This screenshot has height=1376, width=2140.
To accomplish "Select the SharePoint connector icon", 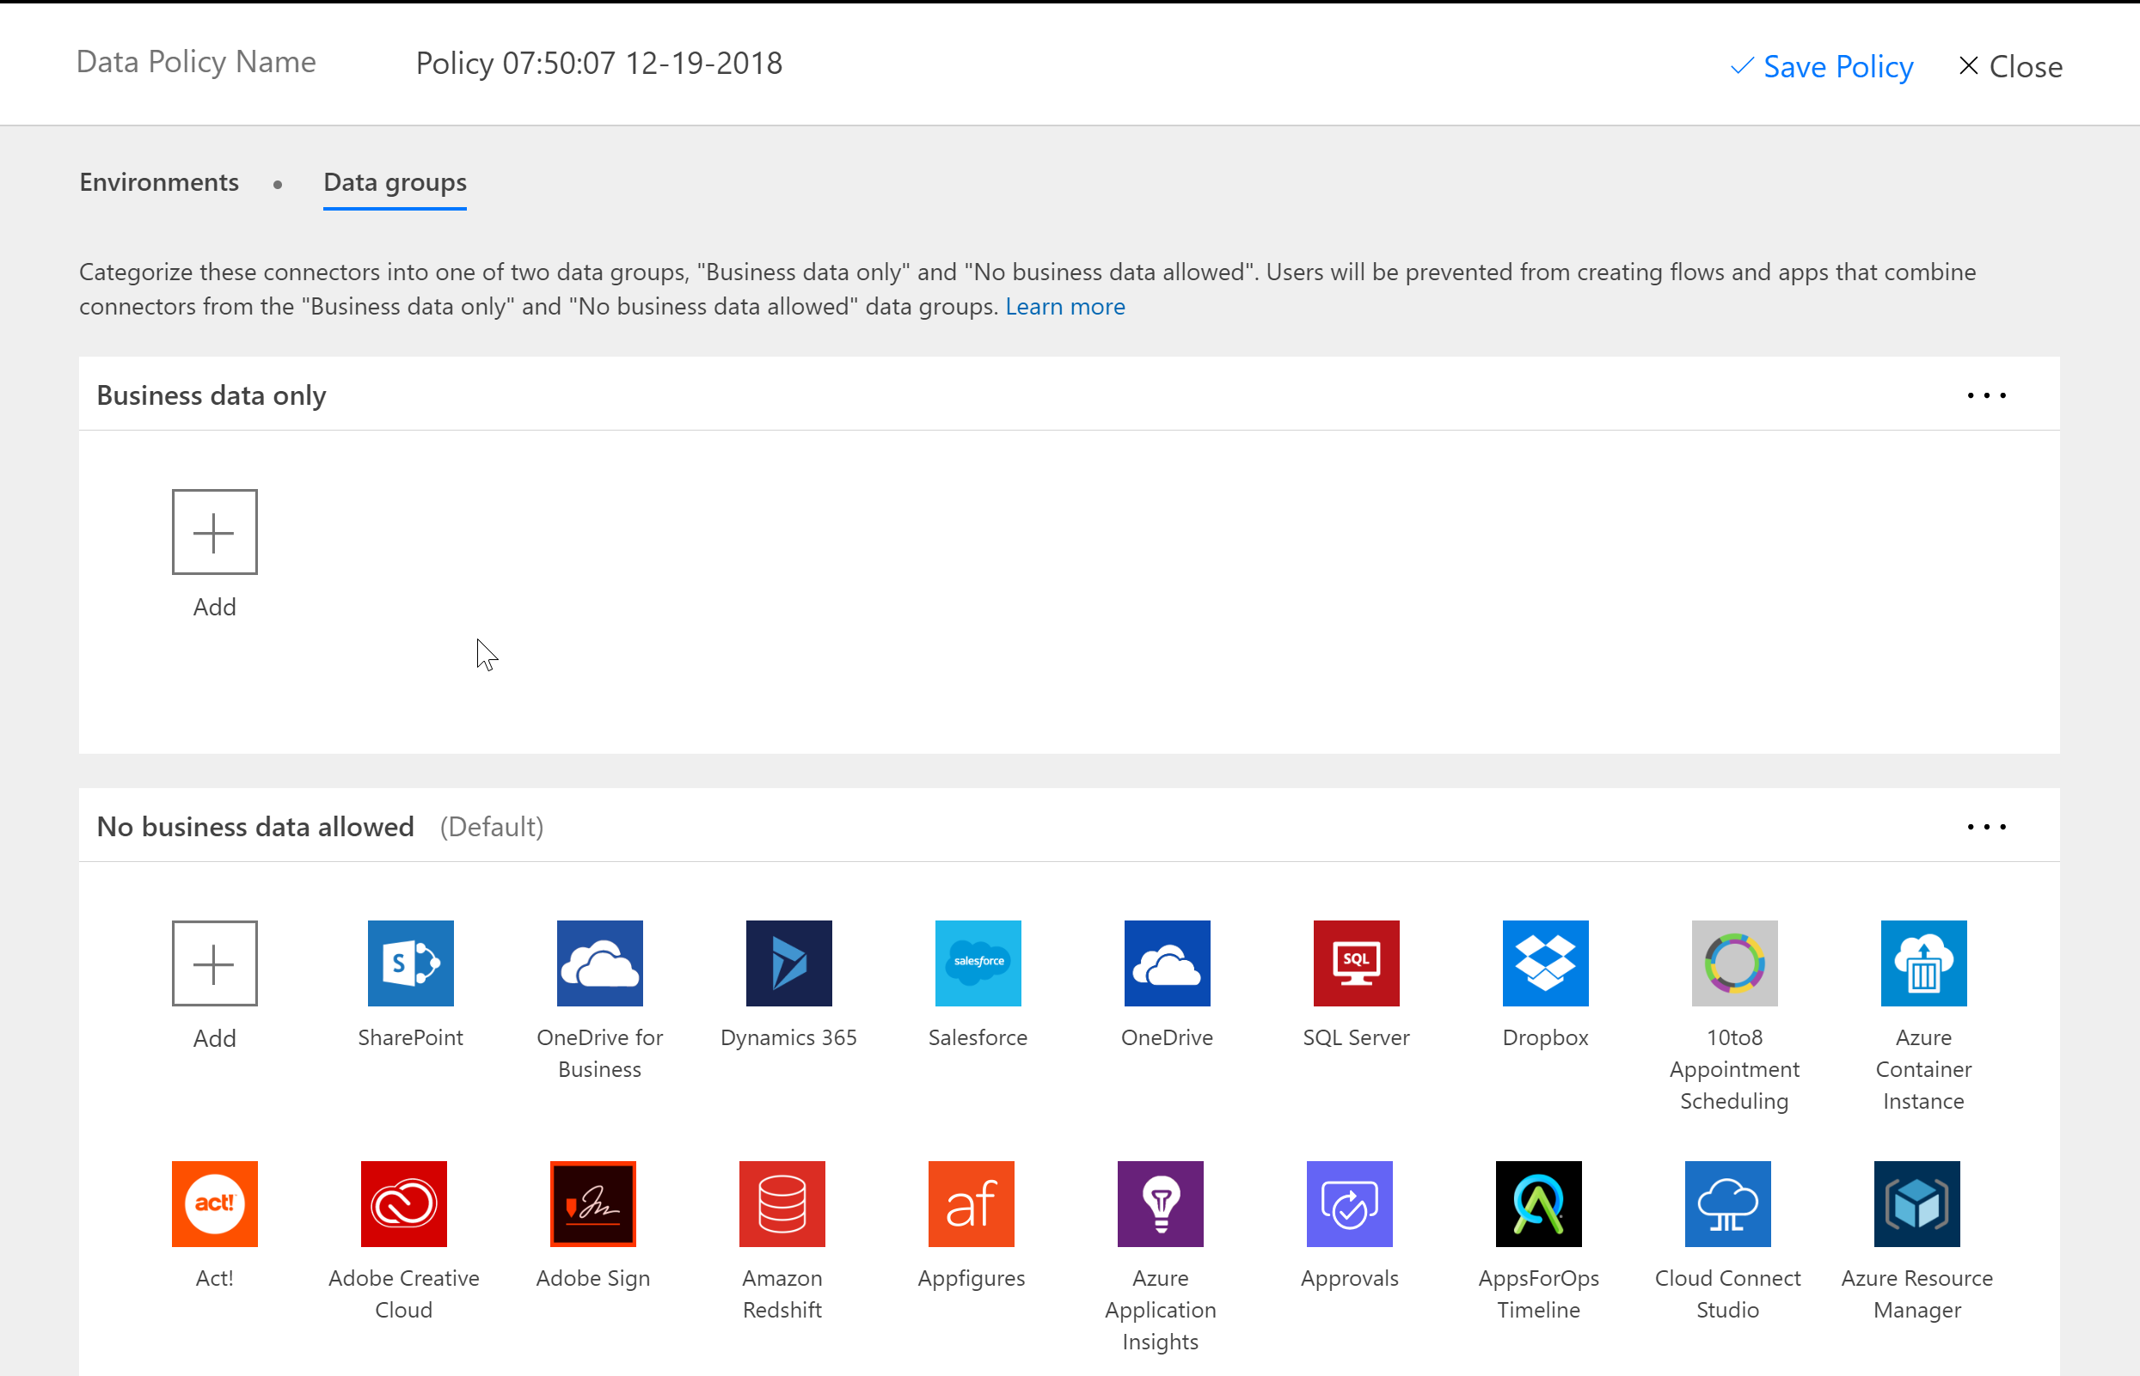I will (410, 963).
